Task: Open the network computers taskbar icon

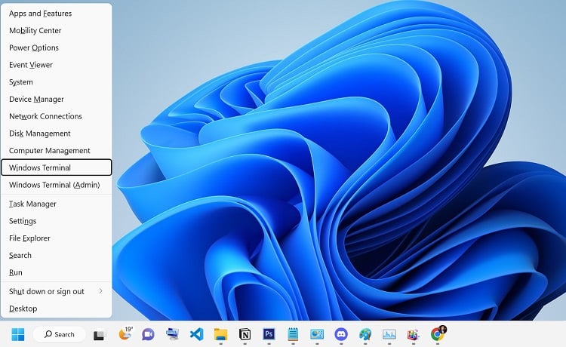Action: coord(173,334)
